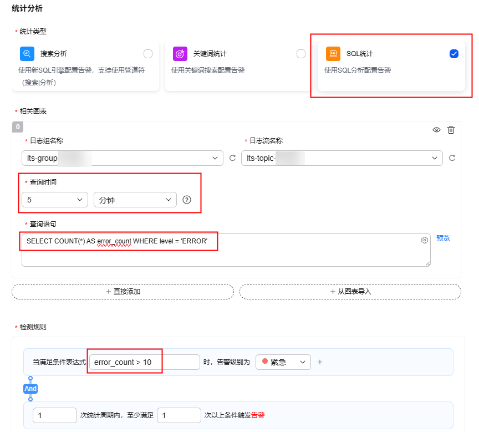Click the red 告警 text
Screen dimensions: 479x432
click(x=258, y=415)
